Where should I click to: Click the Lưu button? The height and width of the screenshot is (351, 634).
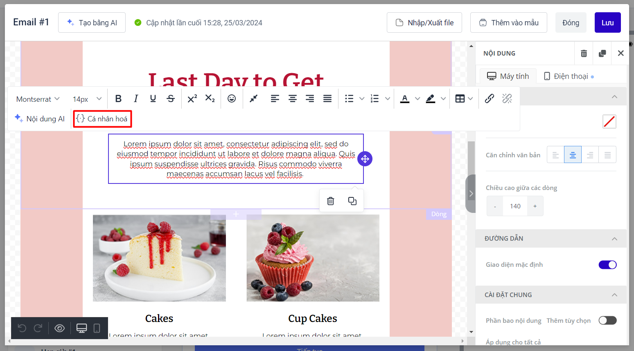click(607, 22)
